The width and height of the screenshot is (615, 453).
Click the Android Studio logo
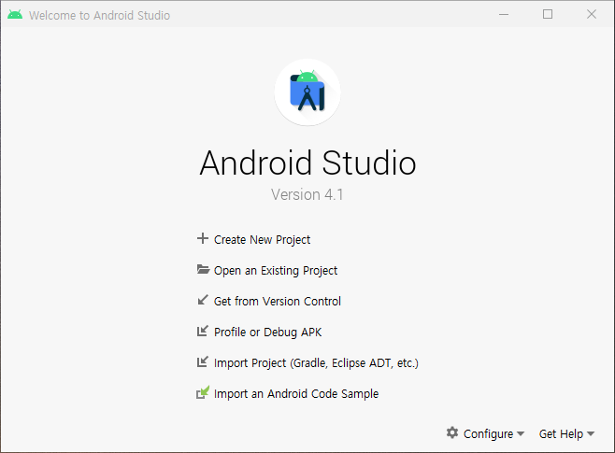point(307,92)
